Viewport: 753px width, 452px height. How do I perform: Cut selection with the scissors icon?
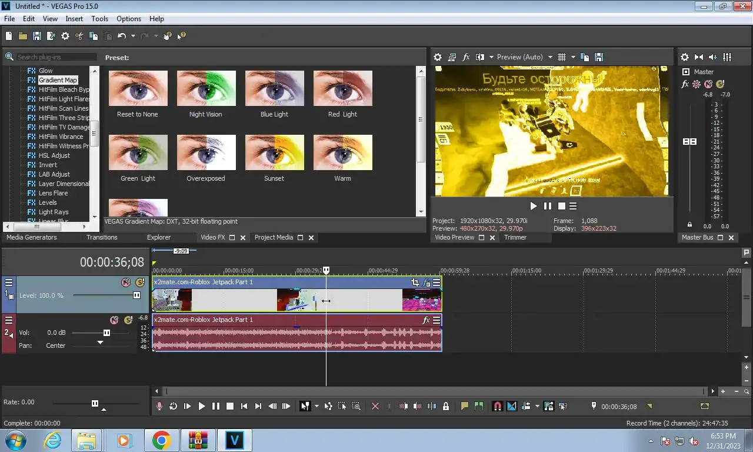pyautogui.click(x=79, y=36)
